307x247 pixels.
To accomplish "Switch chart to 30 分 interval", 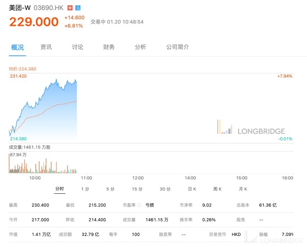I will (165, 189).
